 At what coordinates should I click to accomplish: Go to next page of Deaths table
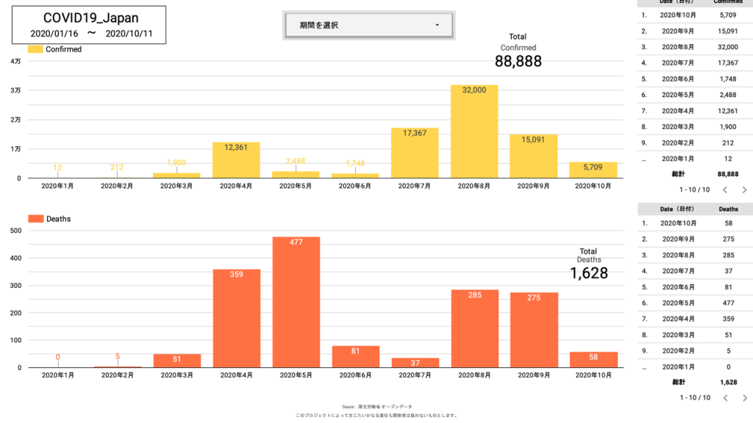pyautogui.click(x=744, y=397)
